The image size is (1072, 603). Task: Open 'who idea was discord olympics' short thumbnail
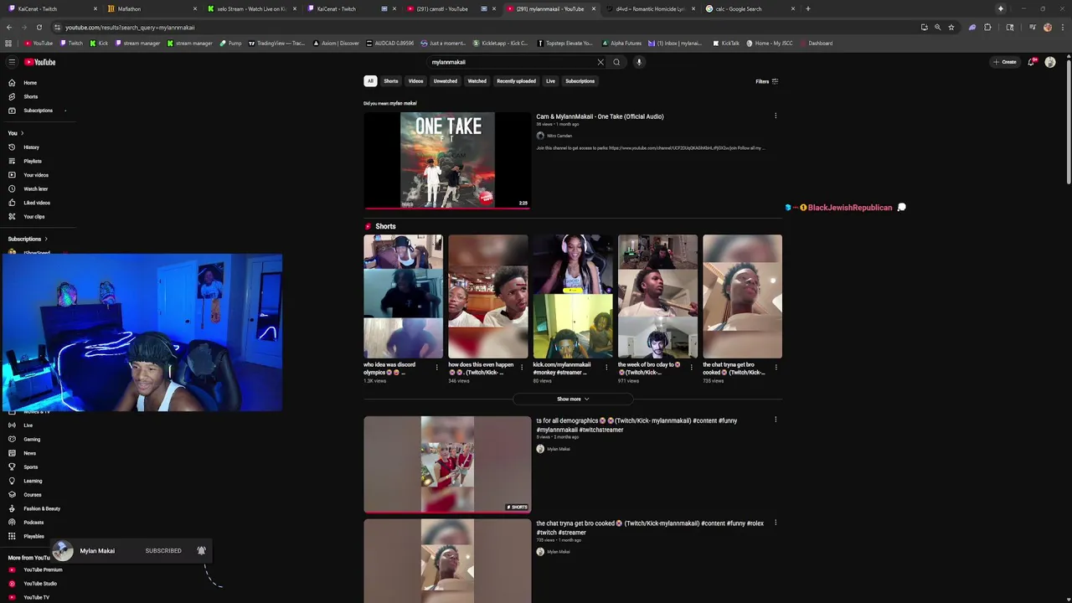(403, 296)
